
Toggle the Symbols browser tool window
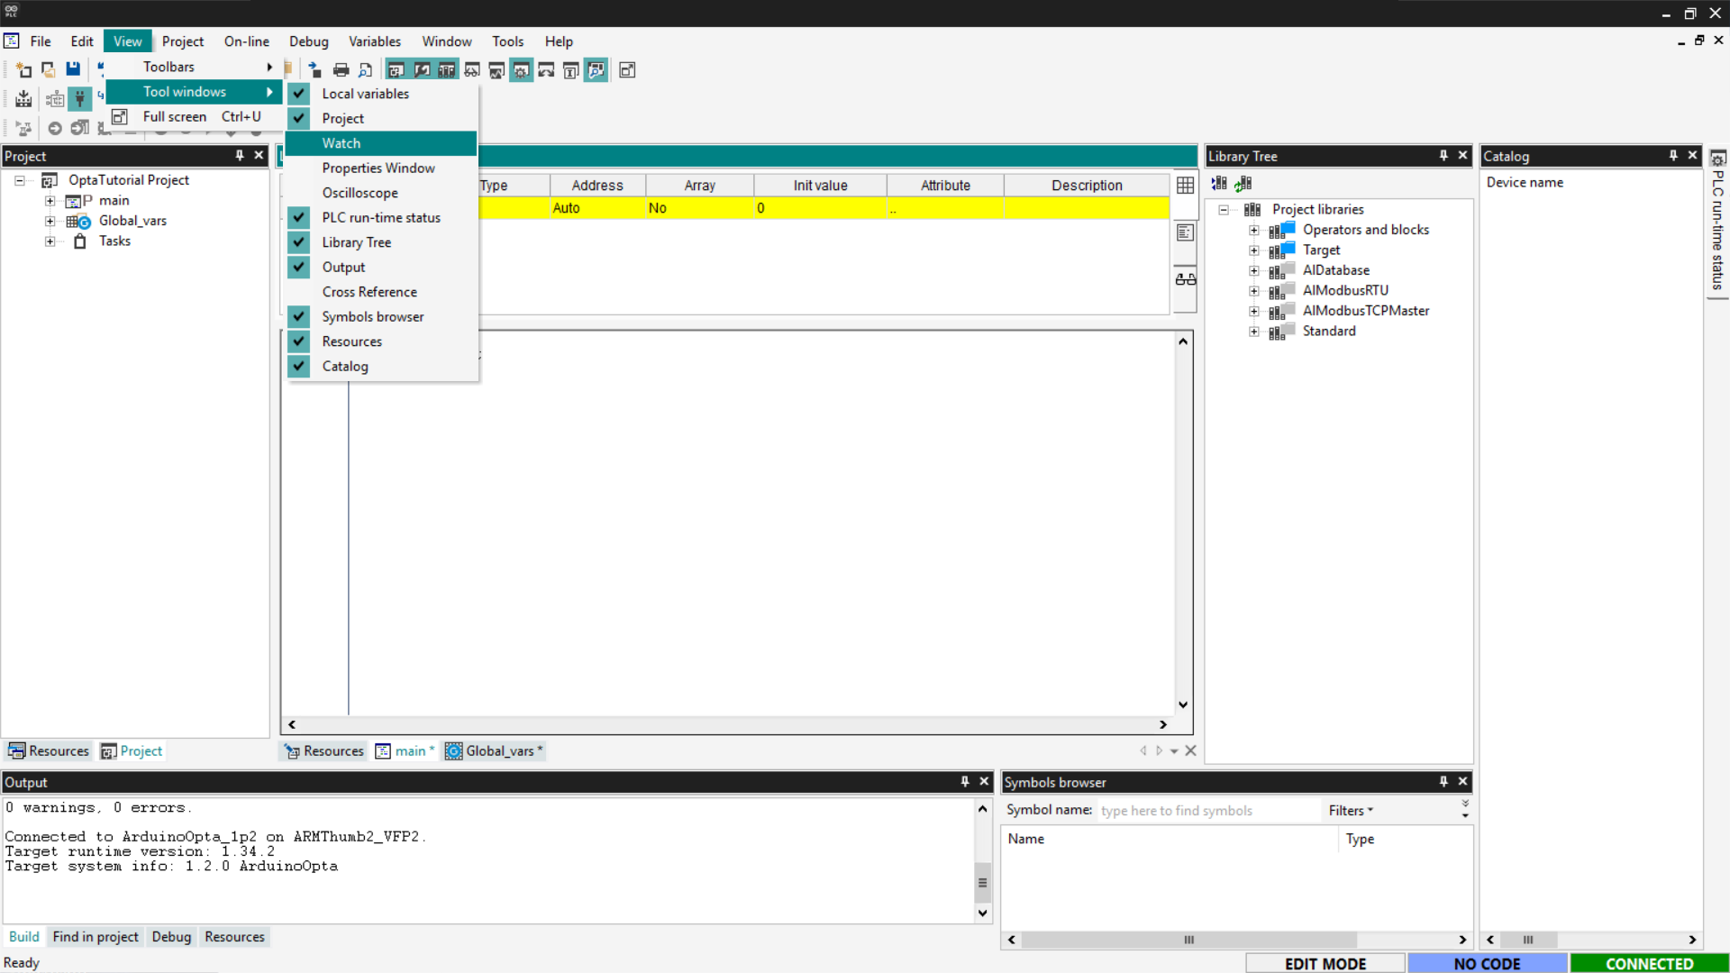click(372, 317)
